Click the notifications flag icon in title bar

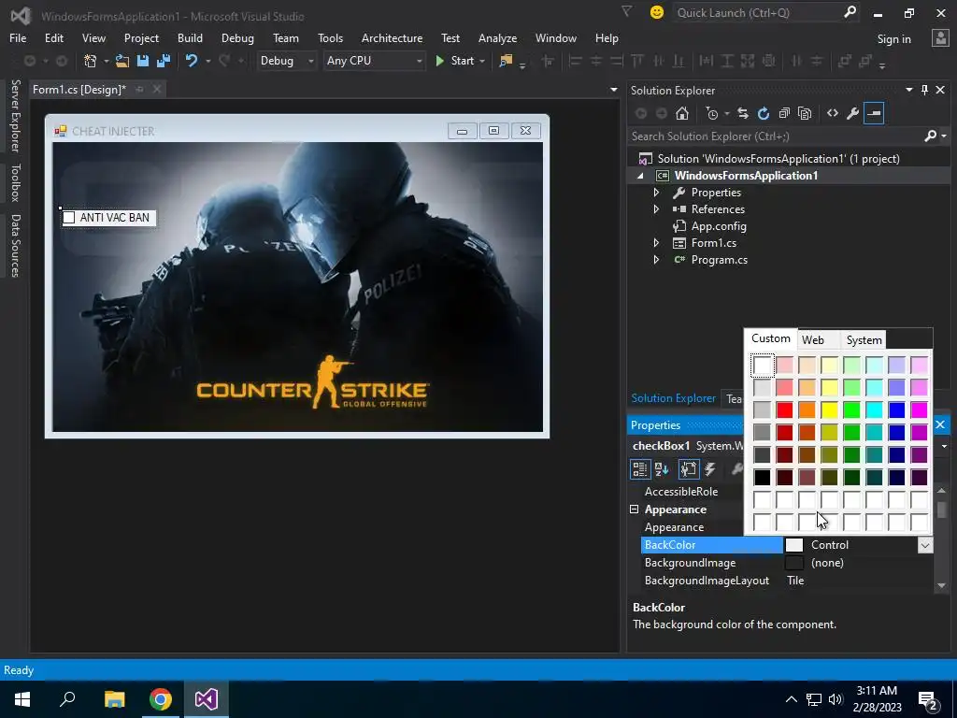[627, 11]
